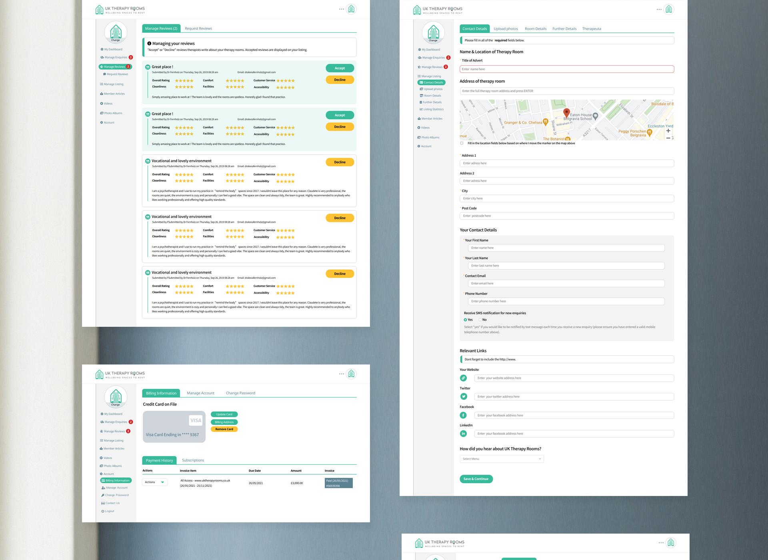Click the LinkedIn icon beside address field
The image size is (768, 560).
click(463, 434)
